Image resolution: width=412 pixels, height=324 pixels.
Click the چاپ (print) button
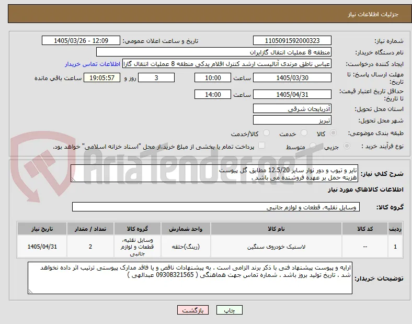click(x=229, y=310)
